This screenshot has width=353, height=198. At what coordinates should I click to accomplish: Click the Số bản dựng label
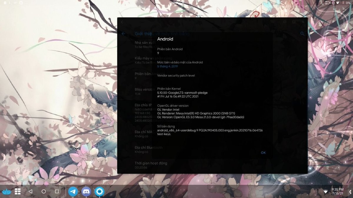(166, 126)
